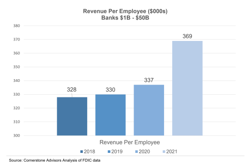The width and height of the screenshot is (250, 167).
Task: Click the legend text '2021'
Action: click(172, 152)
